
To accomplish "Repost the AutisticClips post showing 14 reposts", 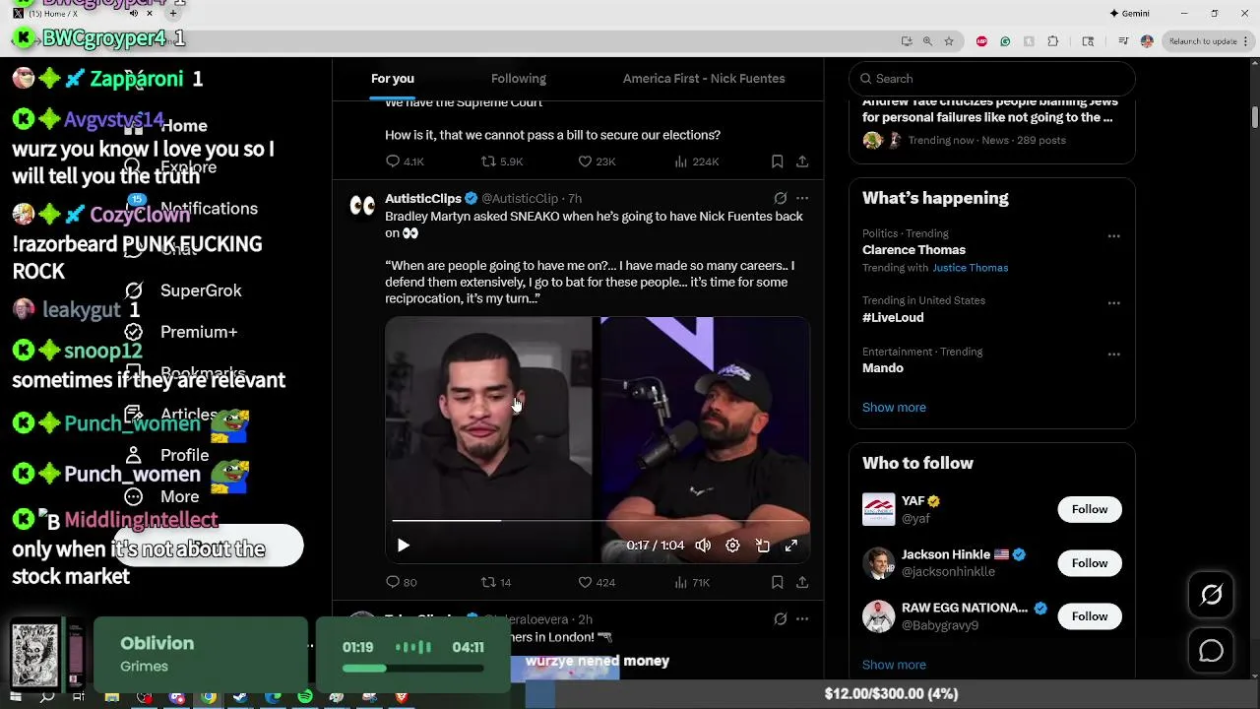I will 496,582.
